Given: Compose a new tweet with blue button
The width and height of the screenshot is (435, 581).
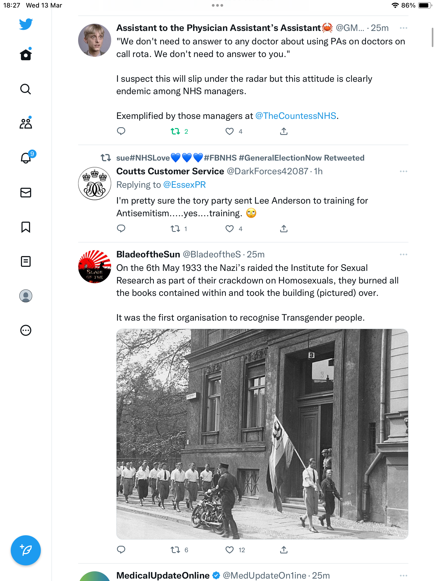Looking at the screenshot, I should 26,550.
